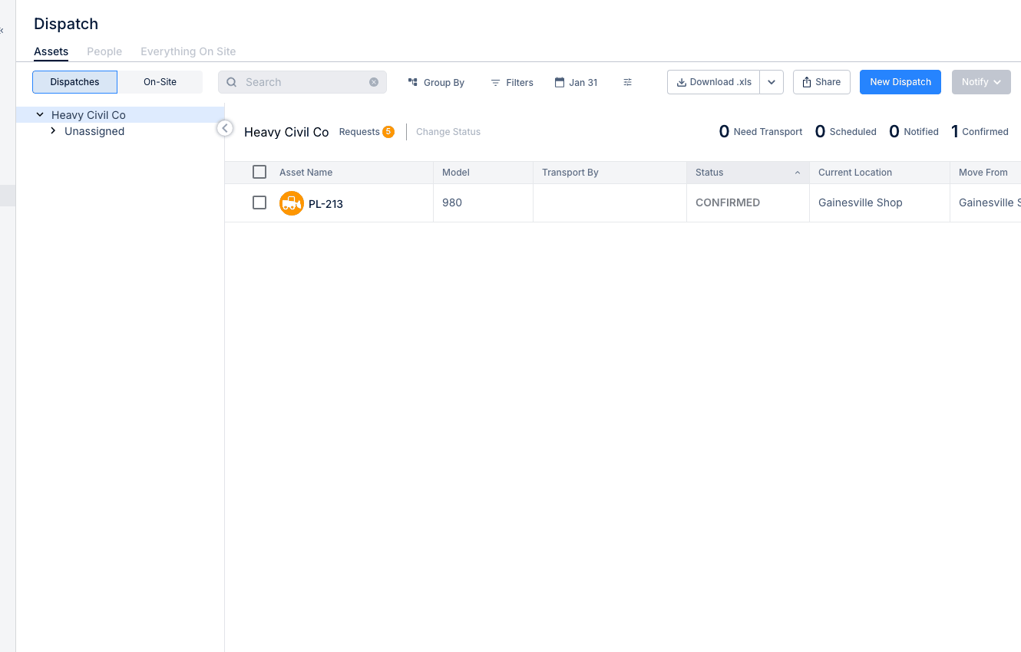Collapse the Heavy Civil Co tree node
1021x652 pixels.
point(40,114)
